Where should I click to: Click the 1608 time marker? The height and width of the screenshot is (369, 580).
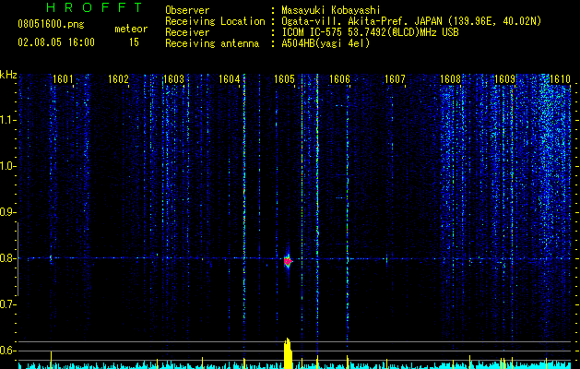coord(450,79)
